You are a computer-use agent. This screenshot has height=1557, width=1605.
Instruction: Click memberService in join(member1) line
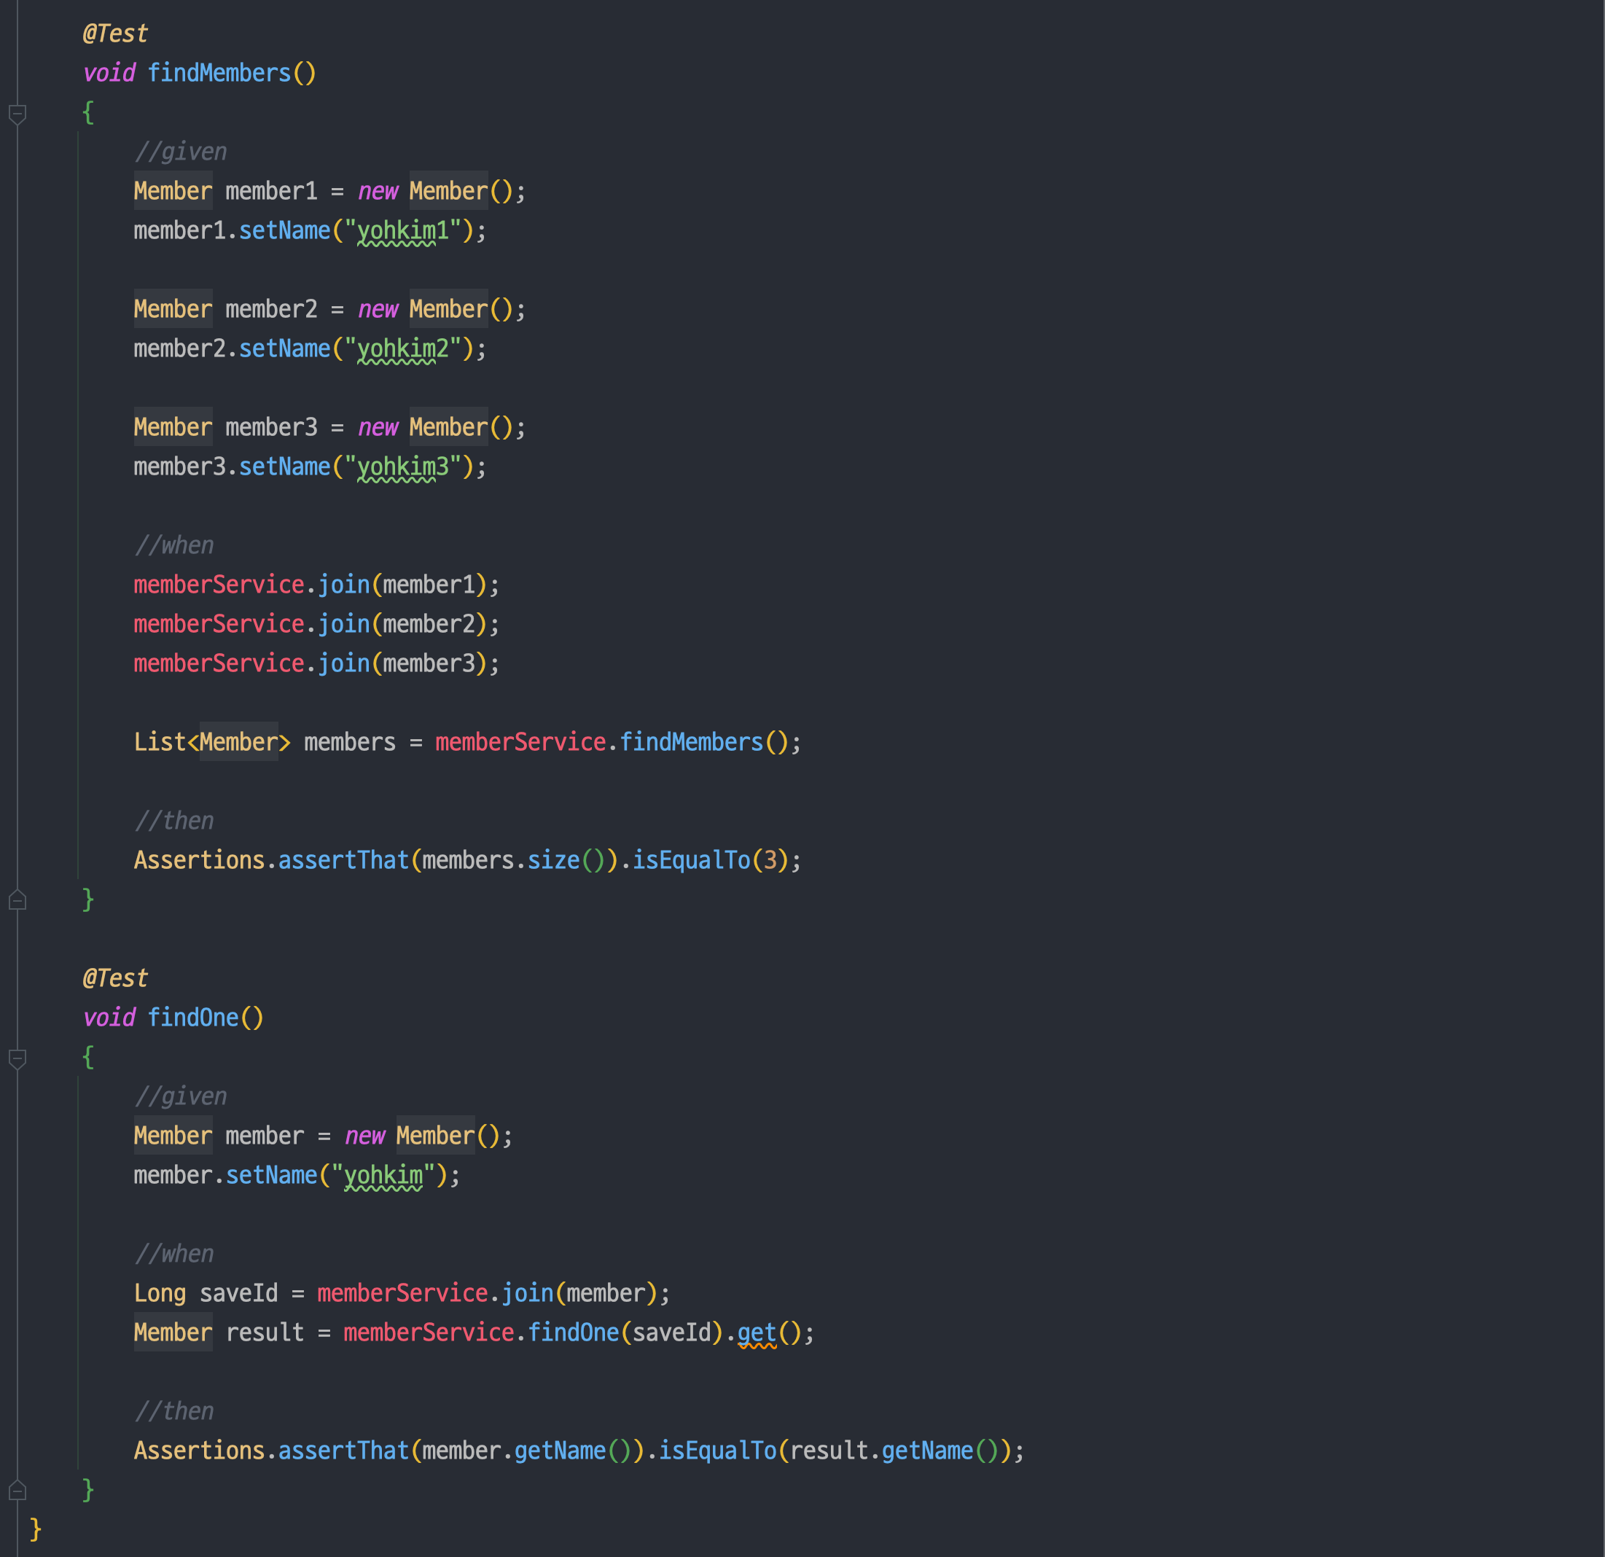tap(219, 585)
